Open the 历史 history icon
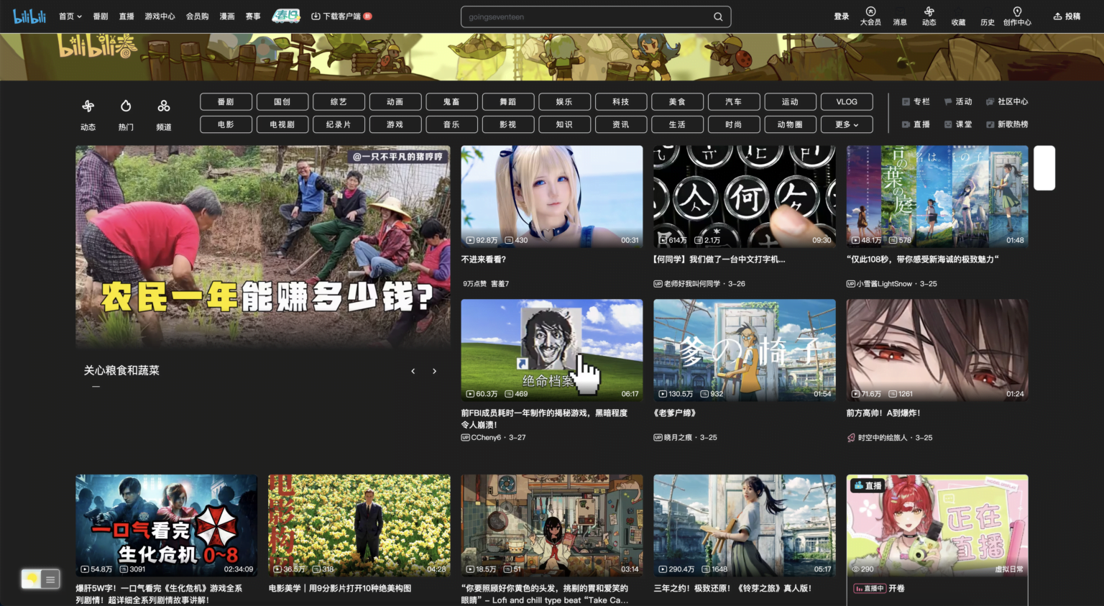The height and width of the screenshot is (606, 1104). pyautogui.click(x=987, y=16)
